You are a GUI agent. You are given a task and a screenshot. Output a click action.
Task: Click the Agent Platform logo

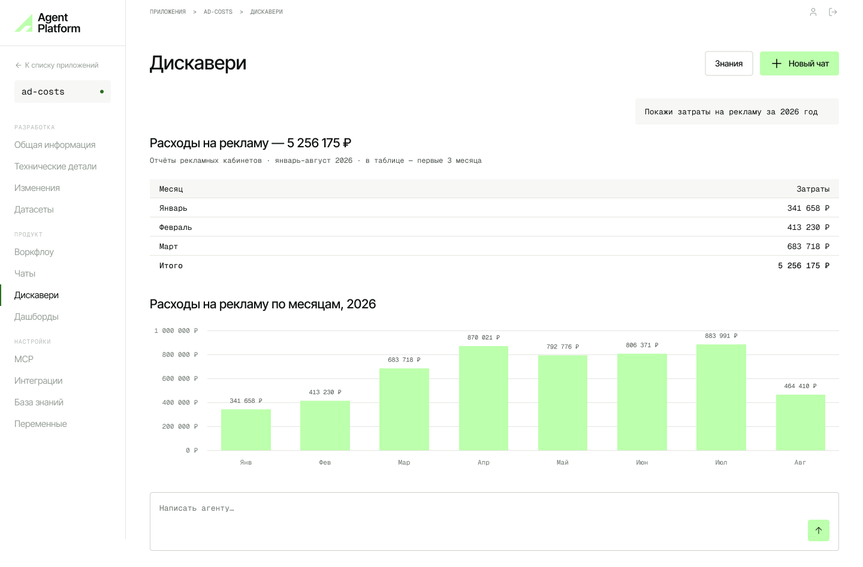(x=47, y=23)
